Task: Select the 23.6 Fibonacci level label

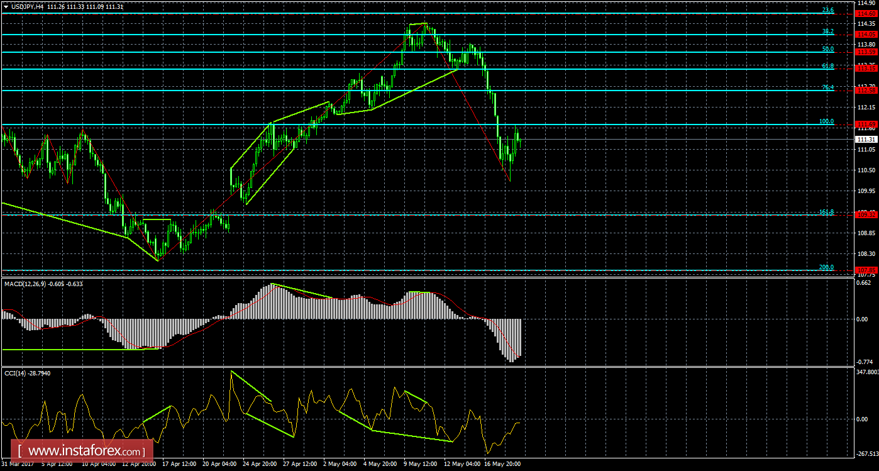Action: coord(827,11)
